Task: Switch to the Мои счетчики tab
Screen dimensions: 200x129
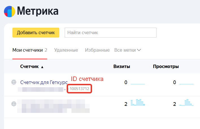Action: click(x=28, y=50)
